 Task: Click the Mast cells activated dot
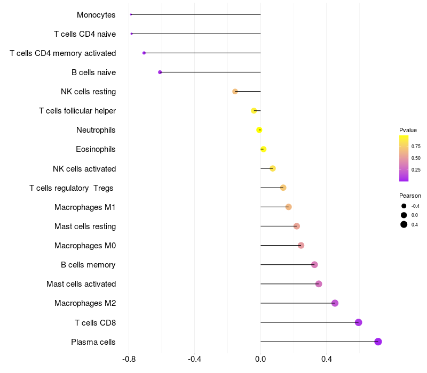tap(319, 284)
